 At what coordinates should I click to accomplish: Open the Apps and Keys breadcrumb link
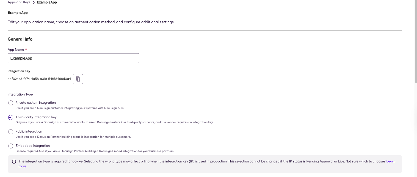(19, 2)
